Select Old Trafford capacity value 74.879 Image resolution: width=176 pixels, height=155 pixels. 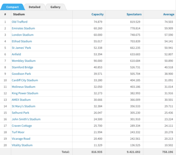(x=98, y=22)
